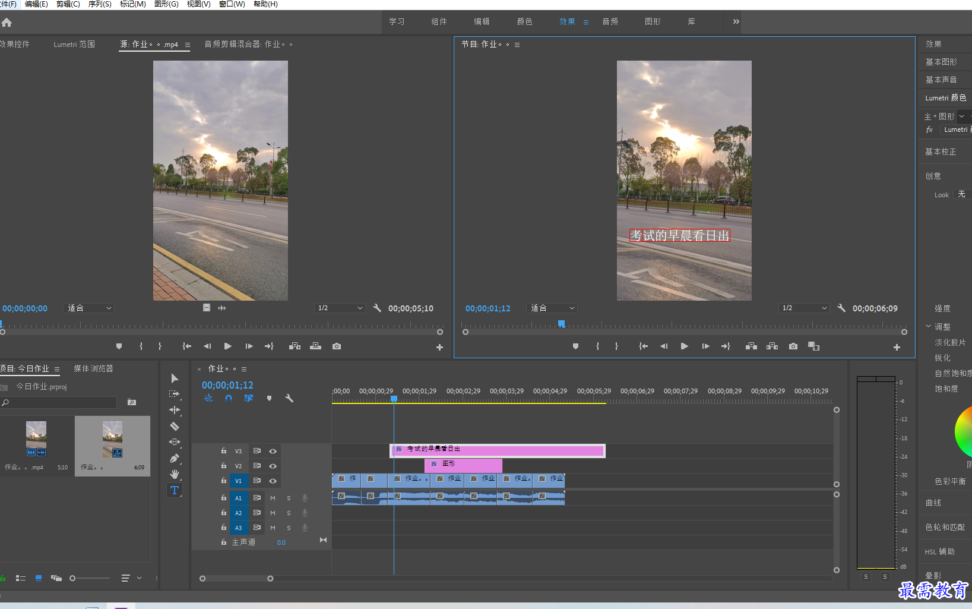Open 图形(G) menu
The image size is (972, 609).
(166, 4)
